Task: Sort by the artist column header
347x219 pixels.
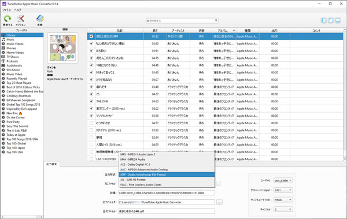Action: click(x=178, y=31)
